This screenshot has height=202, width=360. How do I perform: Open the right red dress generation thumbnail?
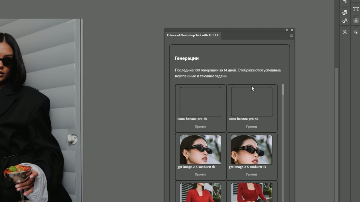[x=252, y=192]
